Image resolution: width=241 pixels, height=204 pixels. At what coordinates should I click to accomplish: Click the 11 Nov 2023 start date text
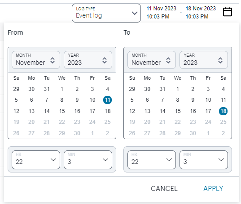161,8
